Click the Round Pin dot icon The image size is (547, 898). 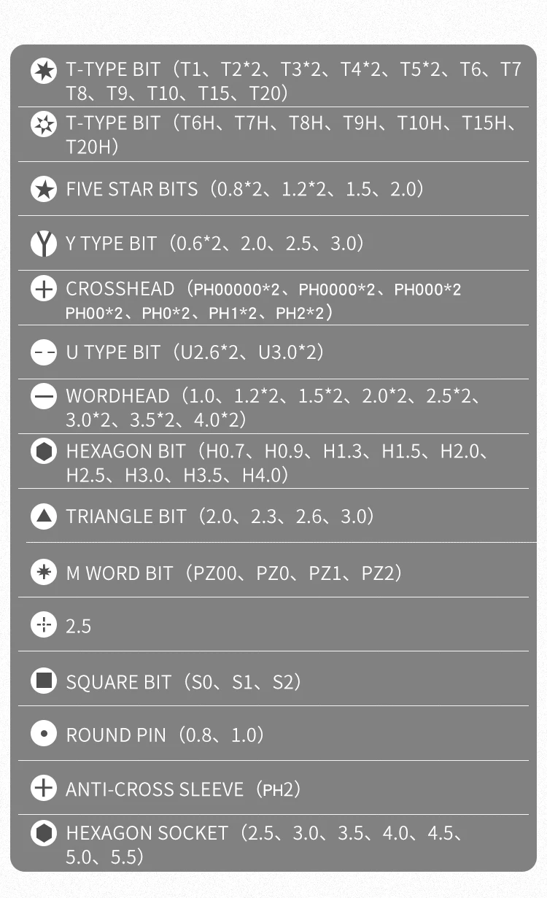pos(44,734)
